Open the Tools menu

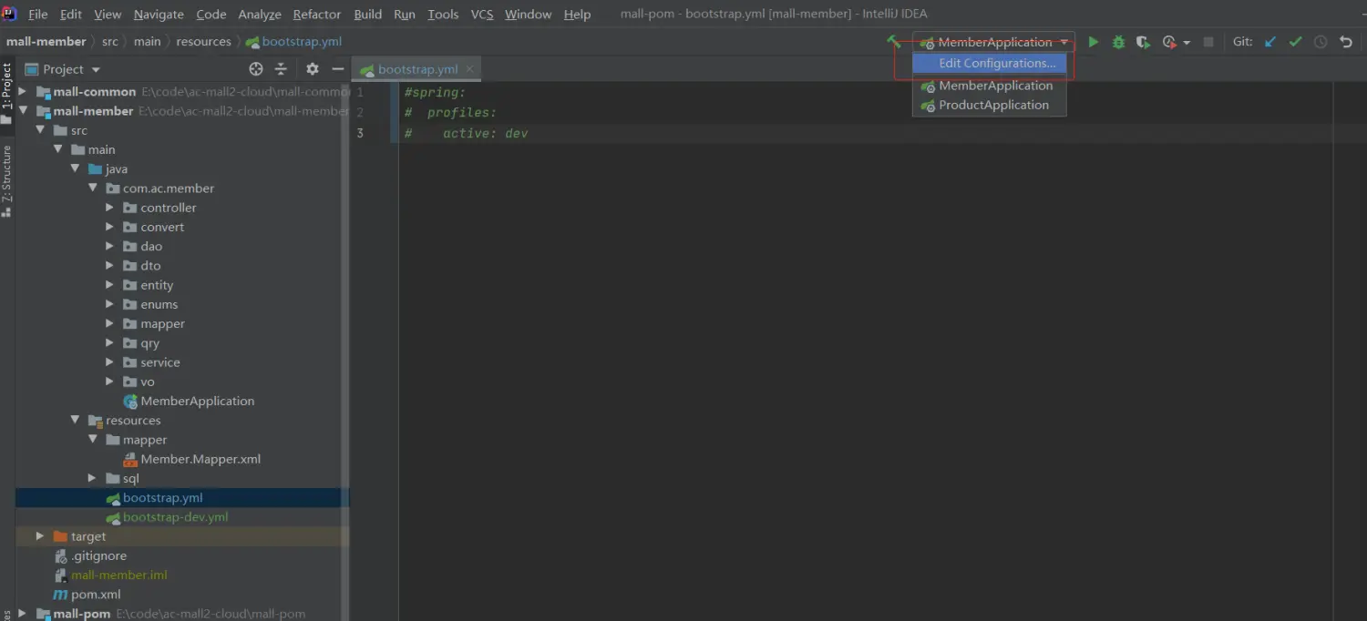pyautogui.click(x=443, y=15)
